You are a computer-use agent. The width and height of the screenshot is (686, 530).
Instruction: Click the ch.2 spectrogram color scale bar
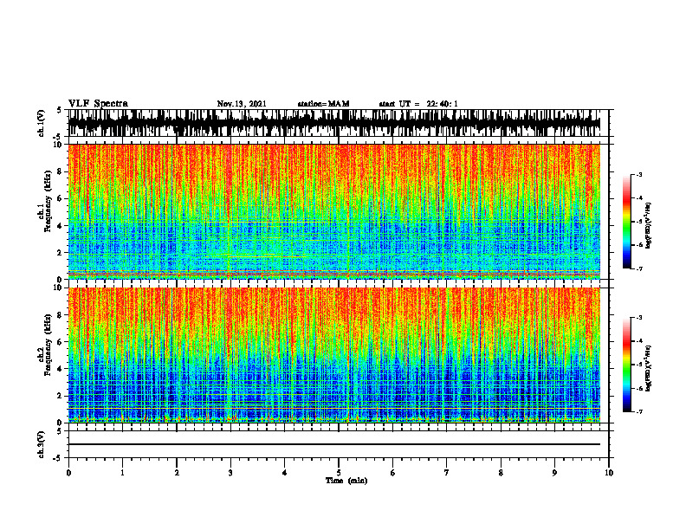(x=626, y=365)
